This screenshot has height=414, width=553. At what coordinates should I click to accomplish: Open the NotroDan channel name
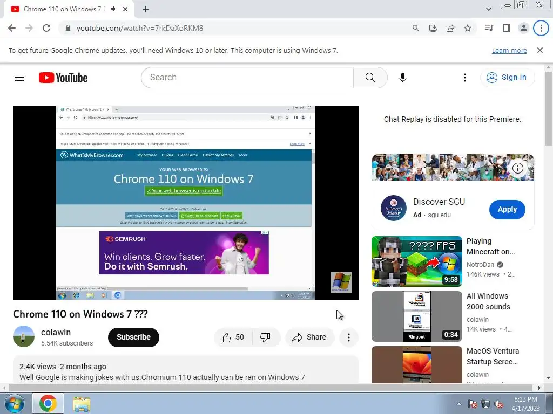click(480, 264)
